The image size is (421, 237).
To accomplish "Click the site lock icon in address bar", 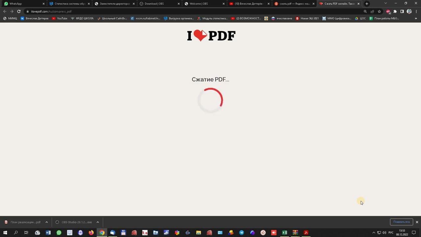I will coord(28,12).
